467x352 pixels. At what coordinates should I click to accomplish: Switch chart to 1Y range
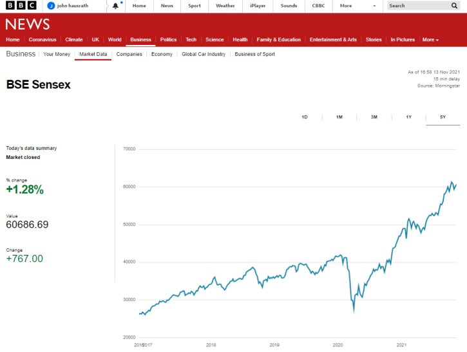408,117
